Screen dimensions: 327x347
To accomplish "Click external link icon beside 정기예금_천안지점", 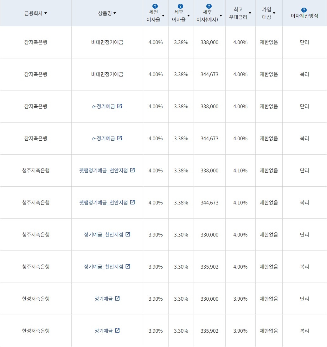I will (x=128, y=234).
